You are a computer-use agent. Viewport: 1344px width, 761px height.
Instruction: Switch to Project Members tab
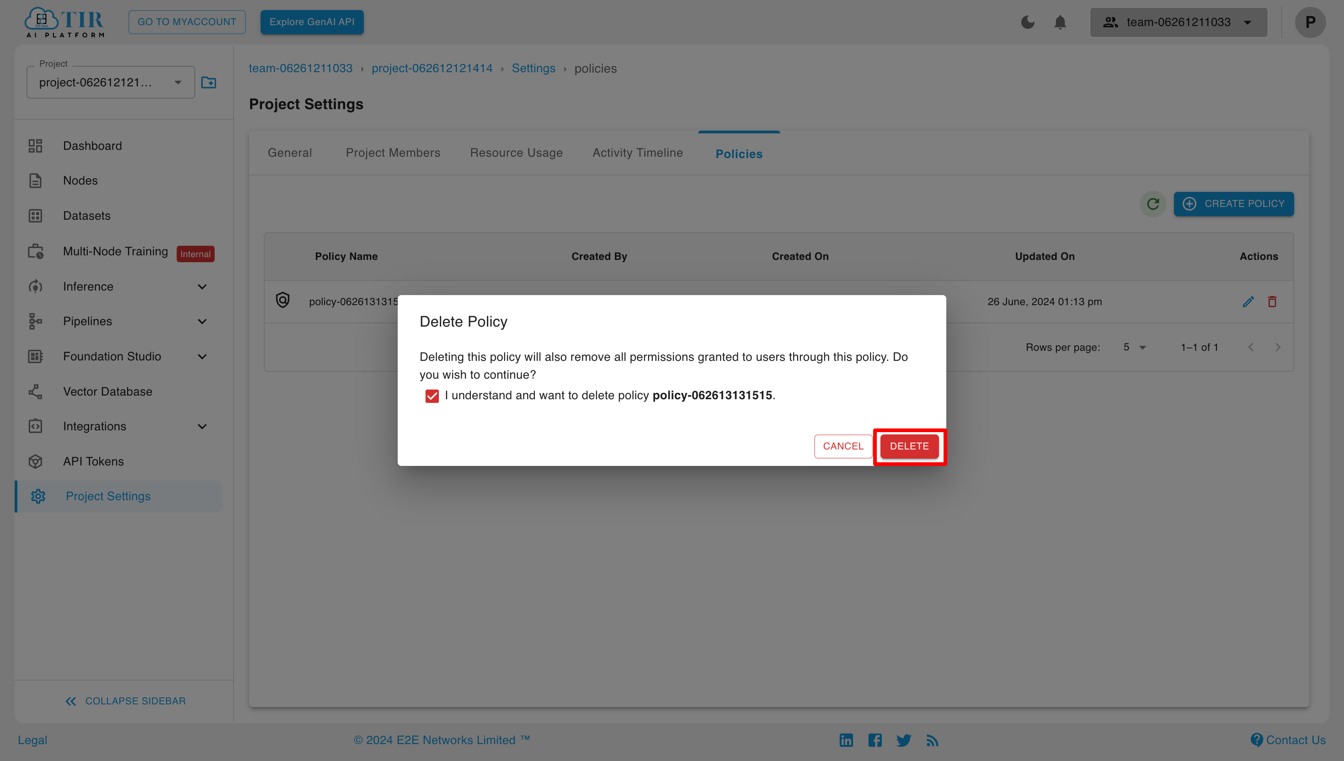tap(393, 153)
